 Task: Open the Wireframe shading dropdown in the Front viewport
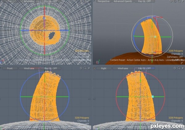[29, 68]
